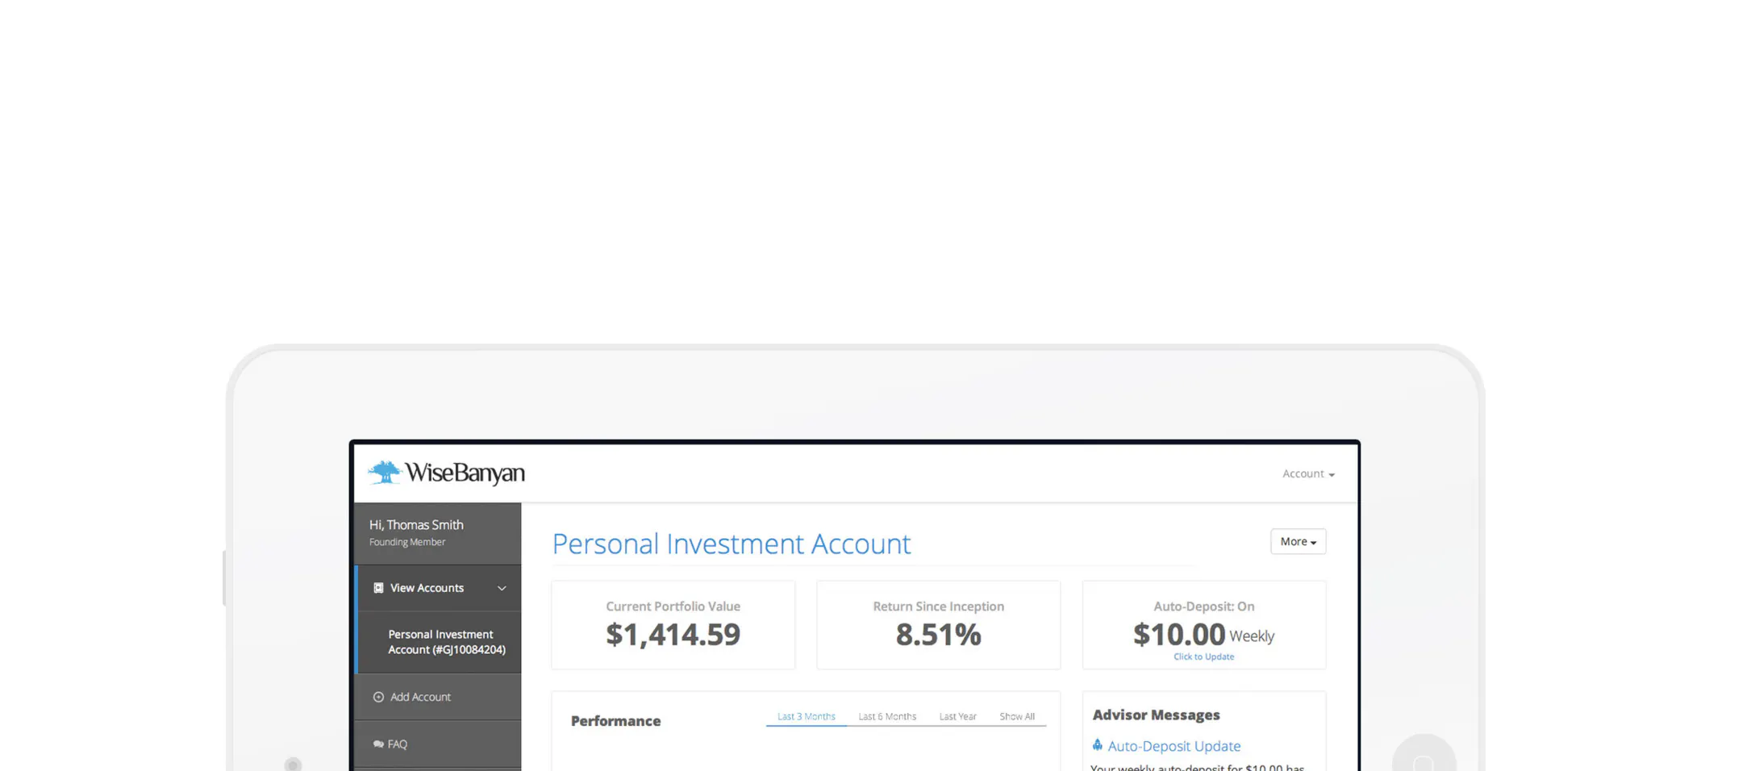This screenshot has width=1755, height=771.
Task: Click the Auto-Deposit $10.00 Weekly card
Action: pos(1203,625)
